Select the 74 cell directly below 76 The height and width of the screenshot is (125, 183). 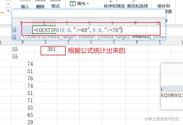[x=23, y=85]
